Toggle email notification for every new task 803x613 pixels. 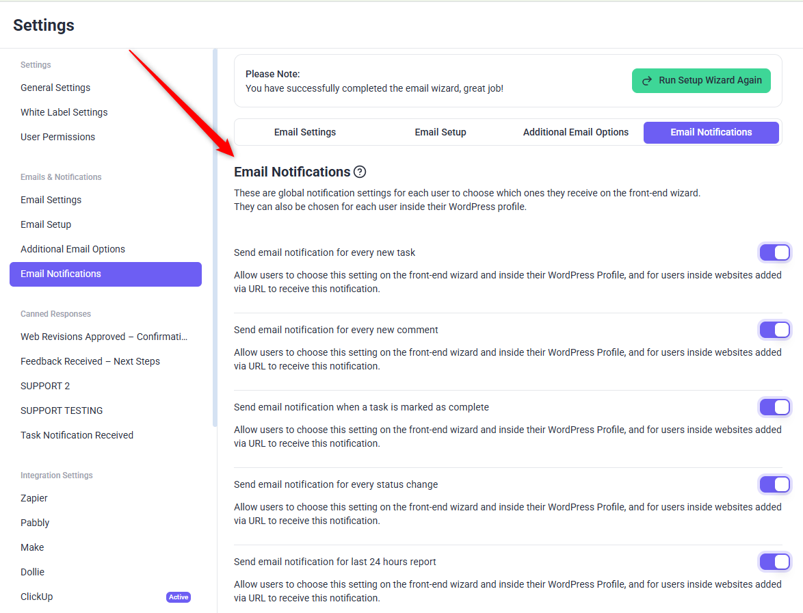click(774, 252)
